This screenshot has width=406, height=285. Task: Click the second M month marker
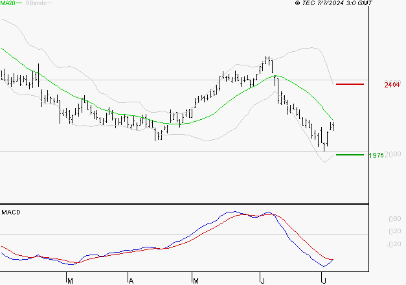[x=196, y=281]
